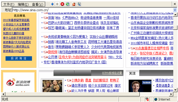Click the 投资海淀 blue button
Viewport: 178px width, 102px height.
[x=19, y=58]
